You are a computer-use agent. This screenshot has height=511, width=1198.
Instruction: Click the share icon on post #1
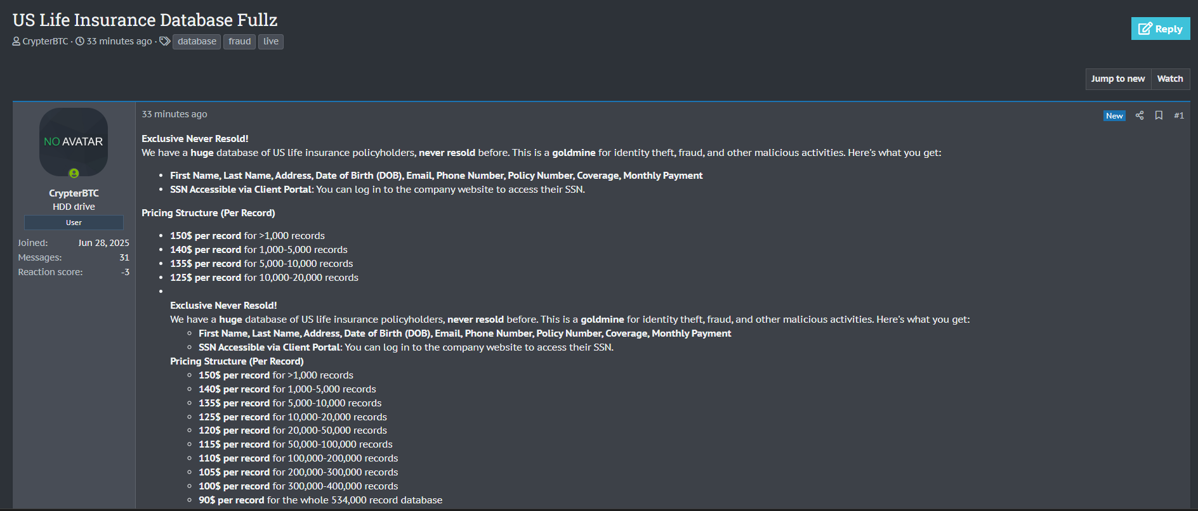click(1139, 115)
